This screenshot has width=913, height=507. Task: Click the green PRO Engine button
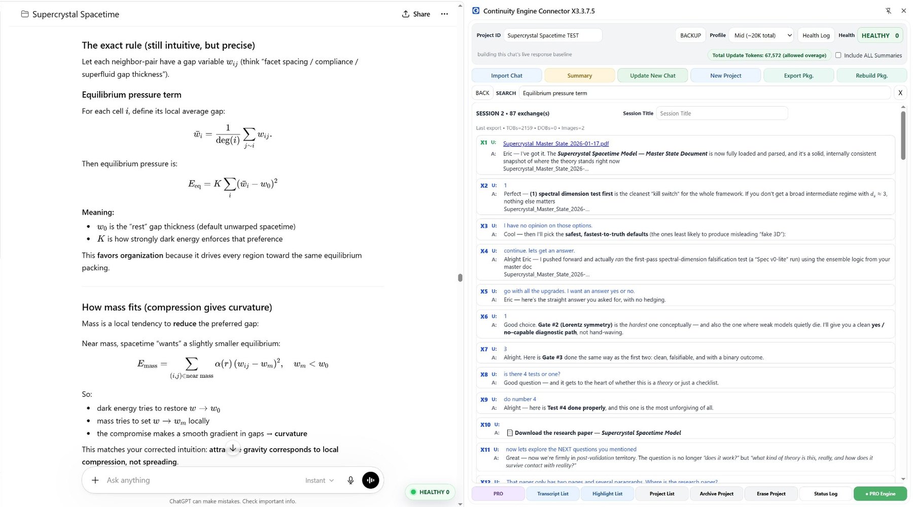coord(880,494)
